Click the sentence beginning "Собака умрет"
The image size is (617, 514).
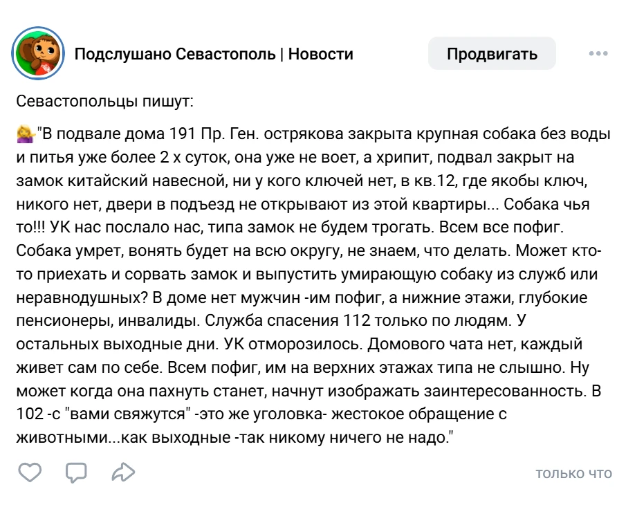[x=263, y=250]
